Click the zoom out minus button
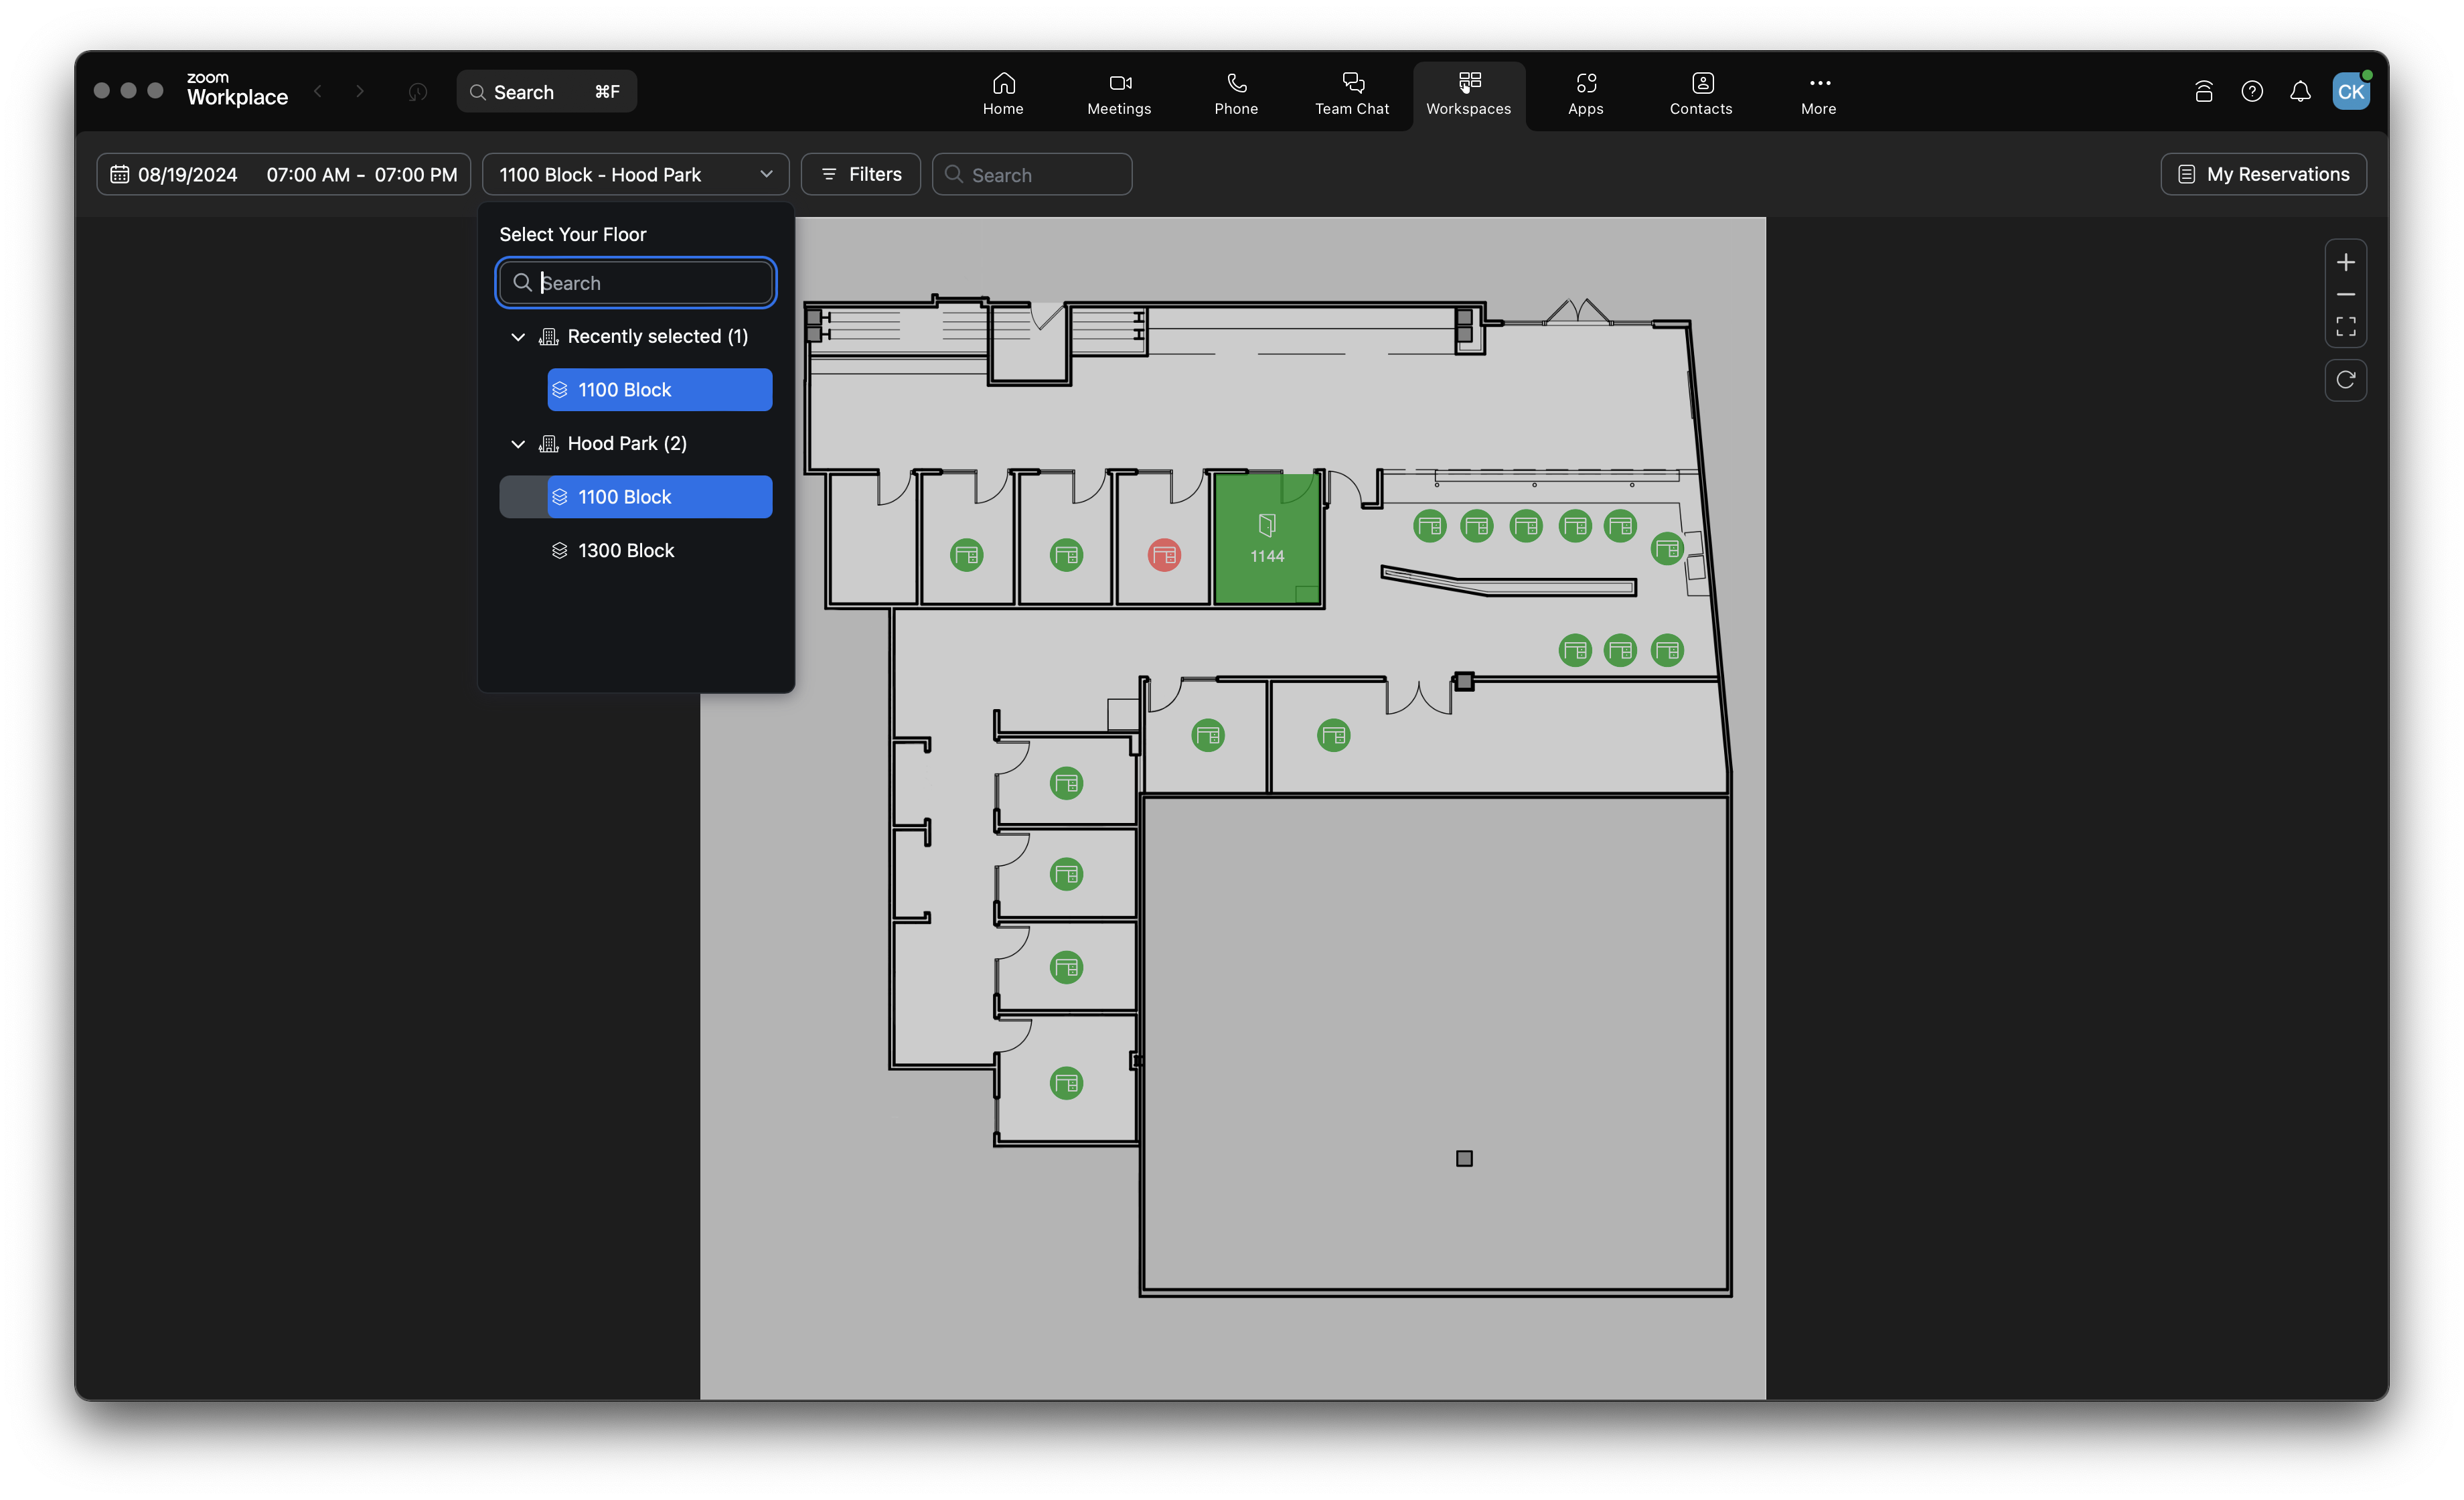The image size is (2464, 1500). [2345, 295]
